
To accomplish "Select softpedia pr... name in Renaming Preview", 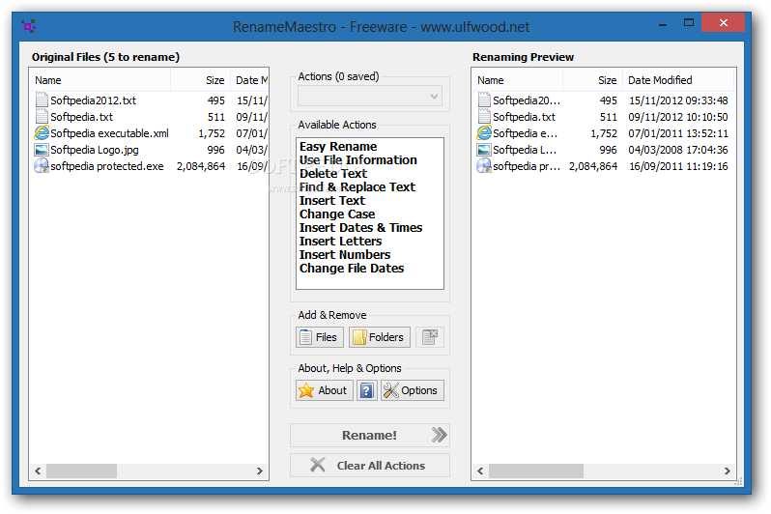I will click(527, 166).
